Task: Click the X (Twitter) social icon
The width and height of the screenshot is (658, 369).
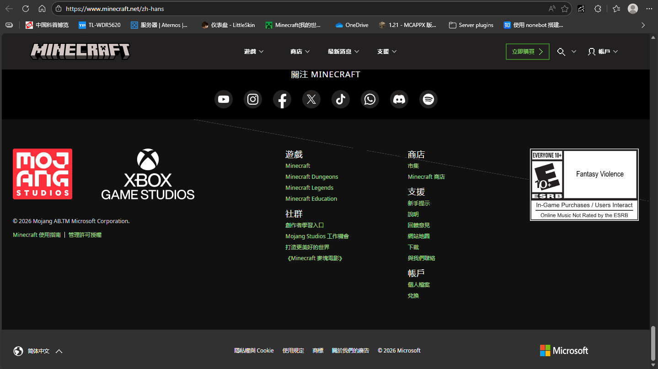Action: [311, 99]
